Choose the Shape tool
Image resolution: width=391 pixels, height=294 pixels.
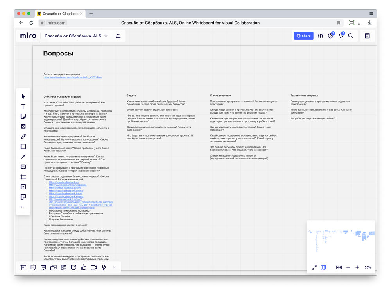(23, 146)
